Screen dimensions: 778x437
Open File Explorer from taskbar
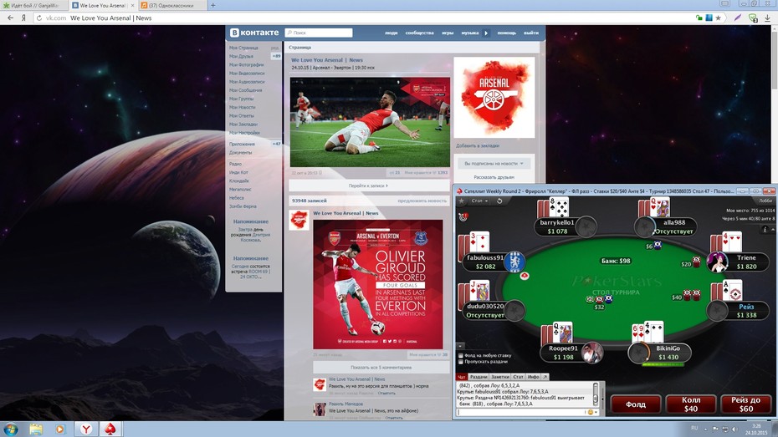coord(36,429)
